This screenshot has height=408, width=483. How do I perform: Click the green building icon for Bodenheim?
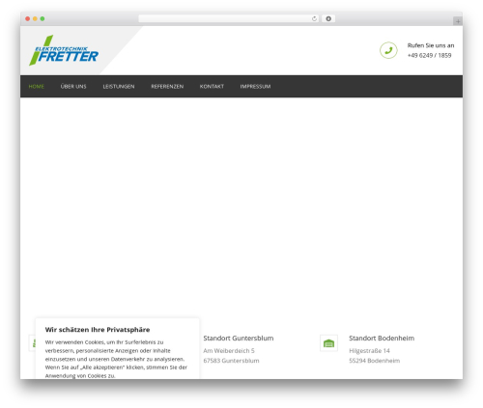328,343
